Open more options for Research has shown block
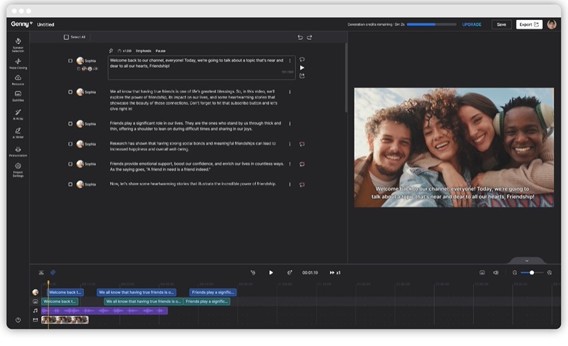Viewport: 568px width, 346px height. 290,144
